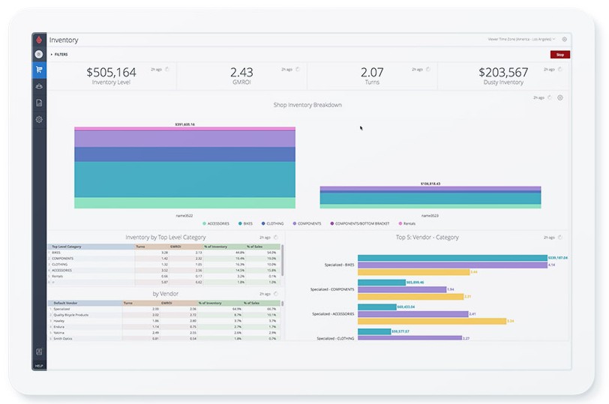Viewport: 609px width, 404px height.
Task: Toggle the Rentals legend item
Action: 407,224
